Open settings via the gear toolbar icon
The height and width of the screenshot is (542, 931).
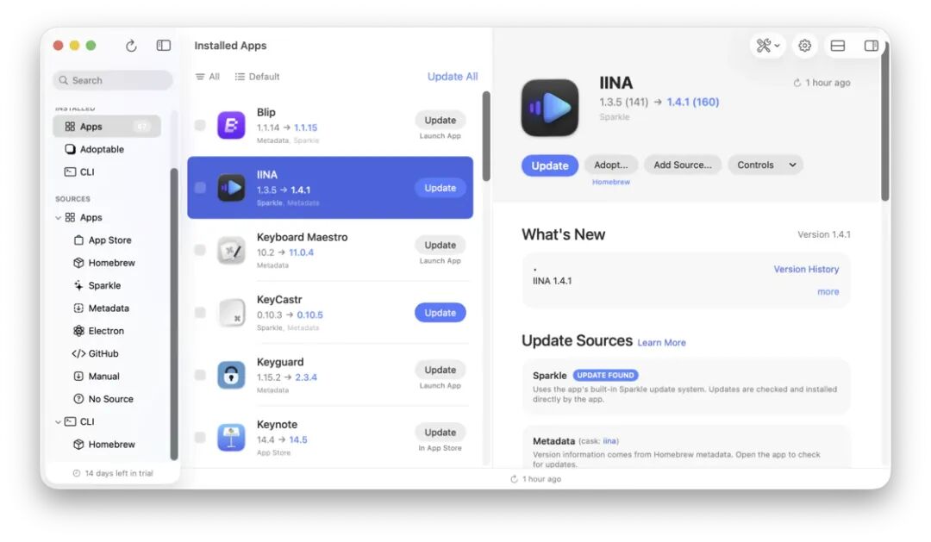click(804, 46)
